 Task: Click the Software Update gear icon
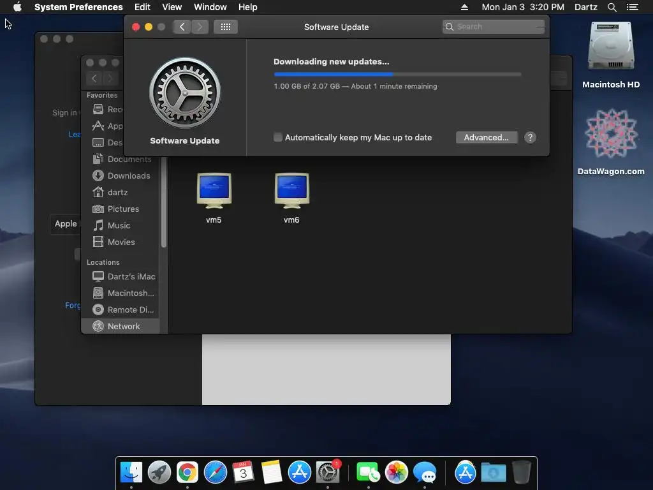coord(185,93)
